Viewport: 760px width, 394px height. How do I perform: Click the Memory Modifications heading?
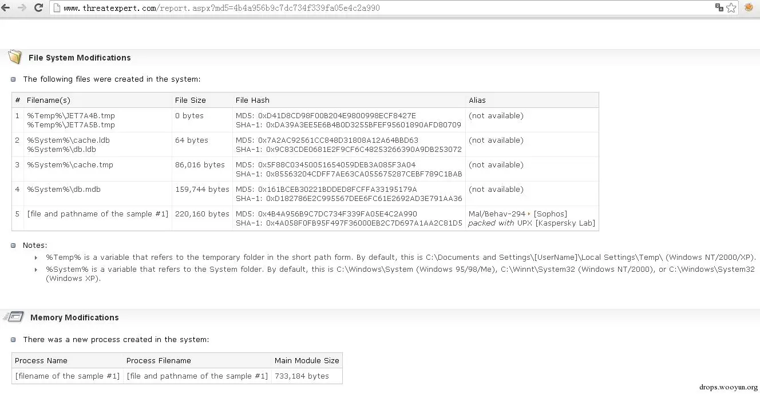point(74,317)
